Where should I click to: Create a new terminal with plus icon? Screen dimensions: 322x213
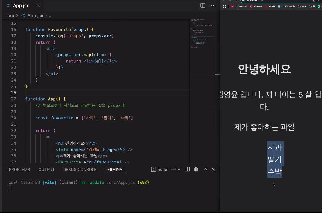[173, 169]
